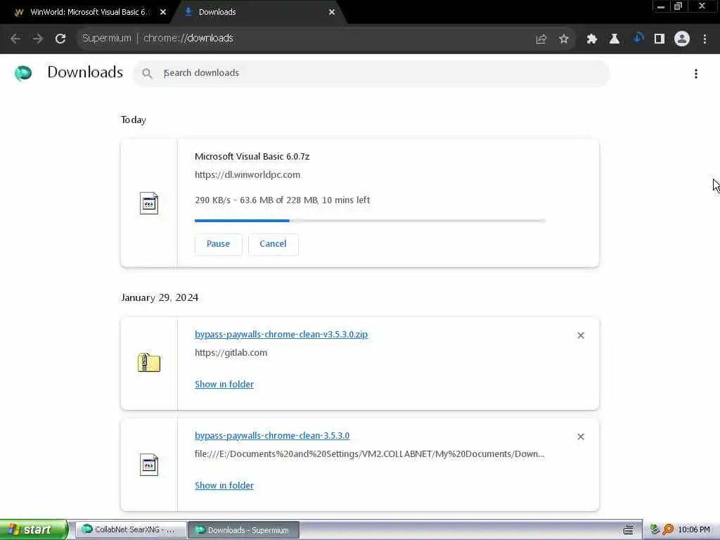
Task: Minimize the Supermium window
Action: [661, 6]
